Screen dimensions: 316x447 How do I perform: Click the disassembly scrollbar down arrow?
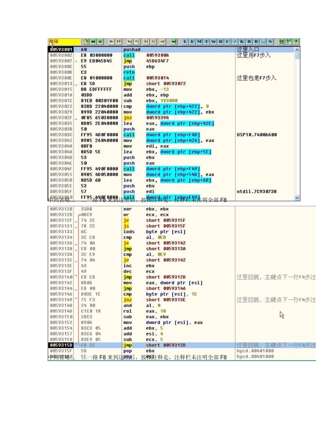(x=297, y=198)
